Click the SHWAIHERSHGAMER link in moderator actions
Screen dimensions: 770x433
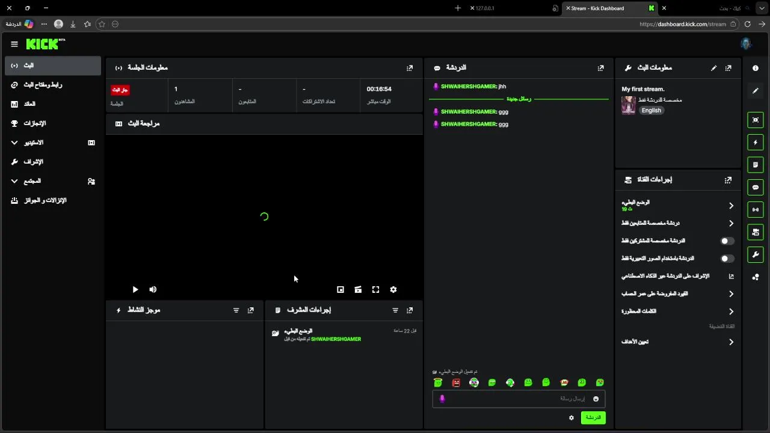pos(336,339)
